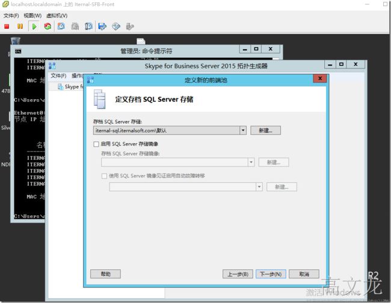The height and width of the screenshot is (303, 391).
Task: Close the 定义新的前端池 wizard dialog
Action: tap(320, 79)
